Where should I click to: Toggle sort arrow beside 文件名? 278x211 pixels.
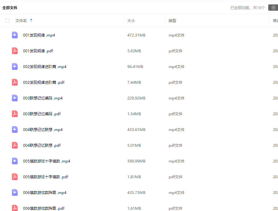pyautogui.click(x=31, y=20)
